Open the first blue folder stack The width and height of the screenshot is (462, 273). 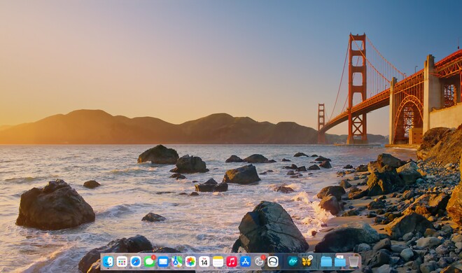326,262
